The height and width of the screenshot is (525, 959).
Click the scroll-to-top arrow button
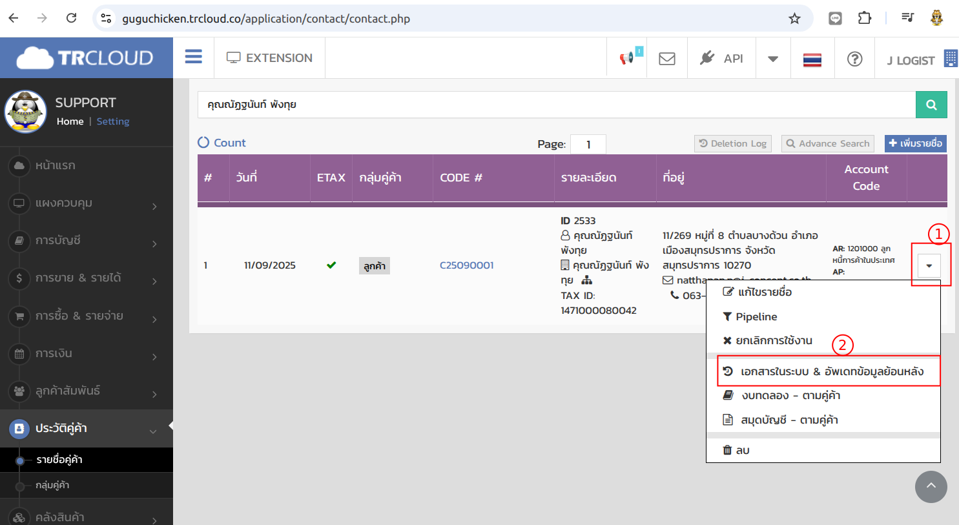click(931, 487)
